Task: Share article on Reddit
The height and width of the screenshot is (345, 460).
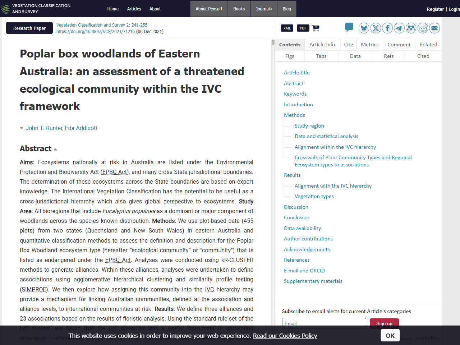Action: pos(423,28)
